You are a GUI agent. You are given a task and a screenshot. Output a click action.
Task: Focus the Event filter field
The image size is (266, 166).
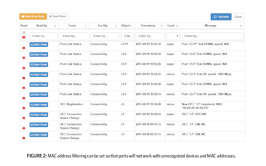74,36
